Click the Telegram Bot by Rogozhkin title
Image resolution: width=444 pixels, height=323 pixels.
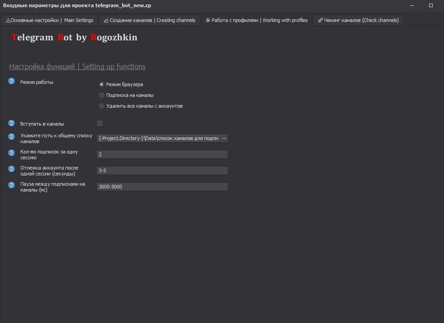pos(74,37)
